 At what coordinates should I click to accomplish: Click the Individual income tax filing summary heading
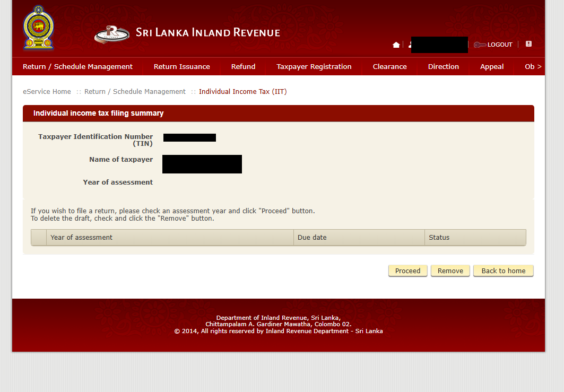click(x=98, y=114)
